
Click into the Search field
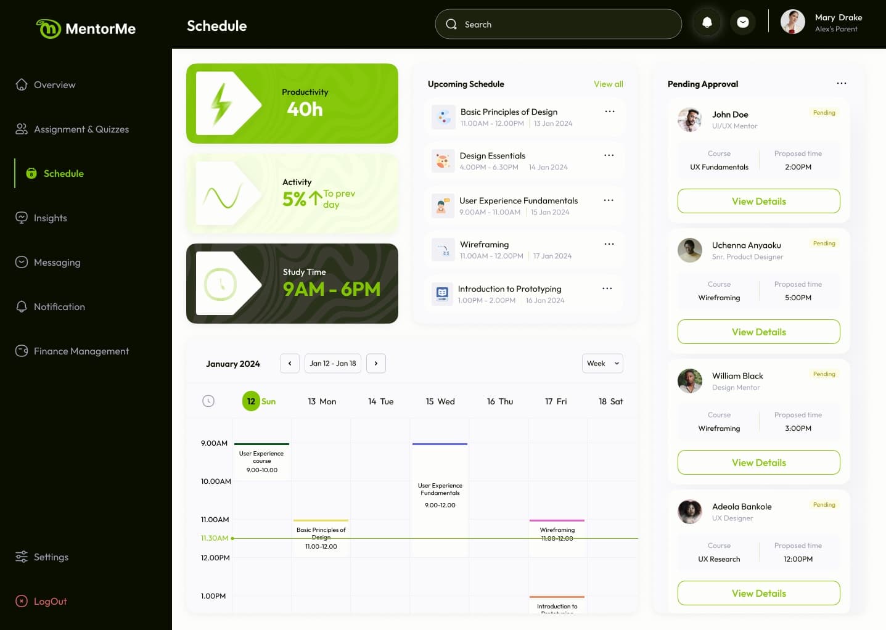pyautogui.click(x=559, y=24)
